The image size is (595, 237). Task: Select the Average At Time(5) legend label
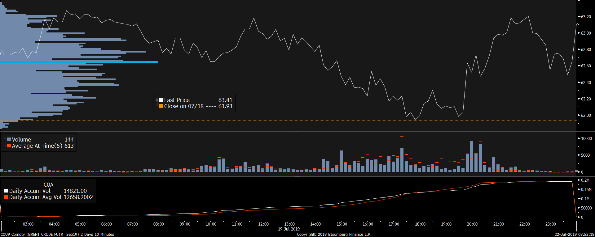pos(37,146)
